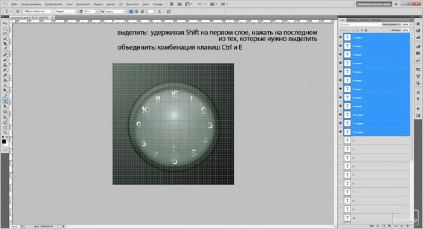
Task: Select the Move tool in toolbox
Action: tap(5, 23)
